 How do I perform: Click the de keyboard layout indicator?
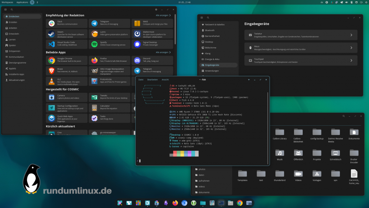[322, 3]
